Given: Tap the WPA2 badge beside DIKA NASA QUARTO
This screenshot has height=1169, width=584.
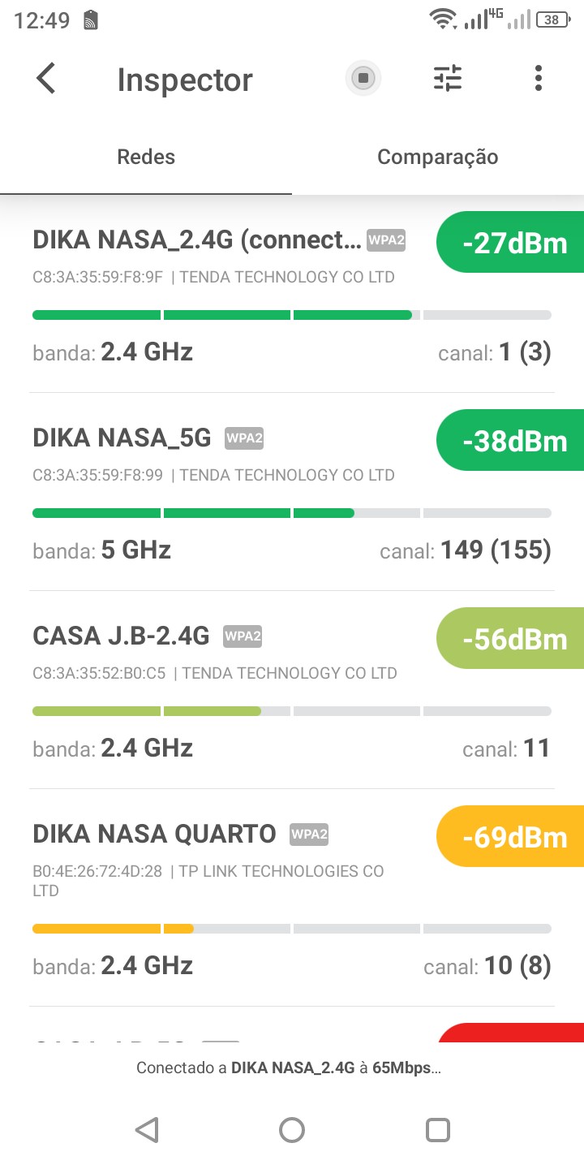Looking at the screenshot, I should pos(309,834).
